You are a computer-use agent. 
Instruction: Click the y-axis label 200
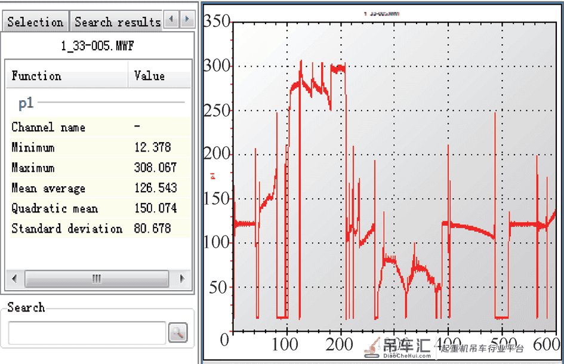tap(217, 154)
